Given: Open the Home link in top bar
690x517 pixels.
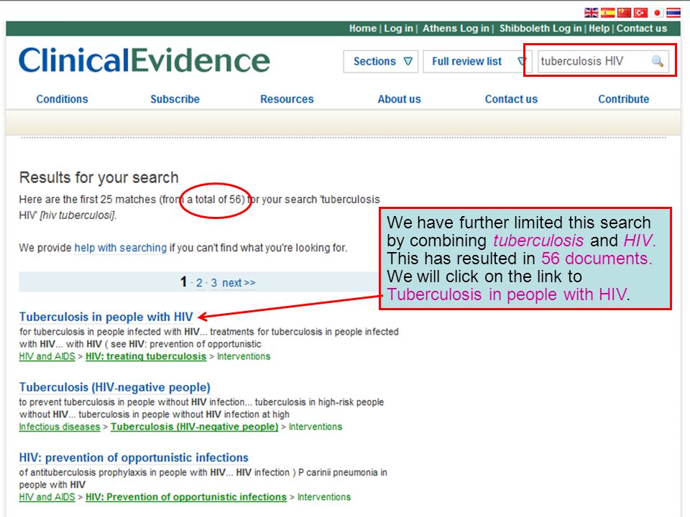Looking at the screenshot, I should click(362, 29).
